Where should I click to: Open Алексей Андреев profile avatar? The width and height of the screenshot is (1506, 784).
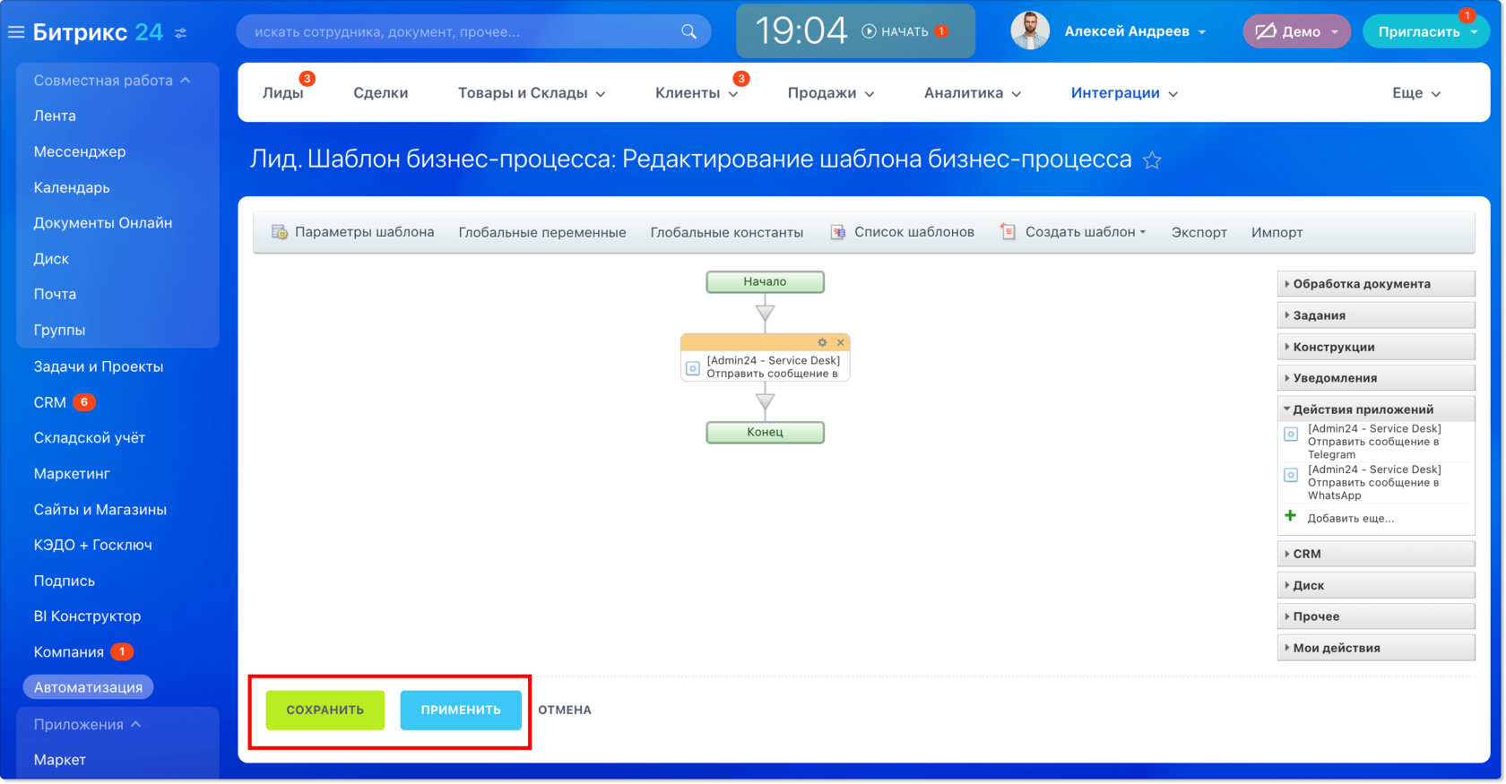pyautogui.click(x=1030, y=31)
